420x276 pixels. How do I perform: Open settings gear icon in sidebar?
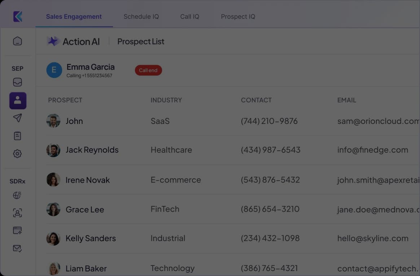click(17, 154)
